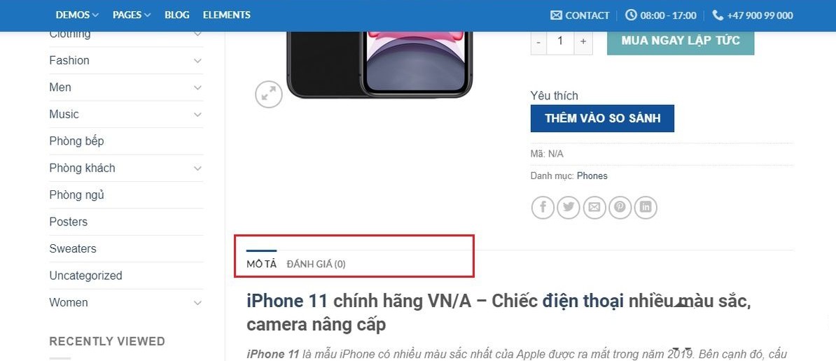
Task: Click the Mua ngay lập tức button
Action: pyautogui.click(x=681, y=41)
